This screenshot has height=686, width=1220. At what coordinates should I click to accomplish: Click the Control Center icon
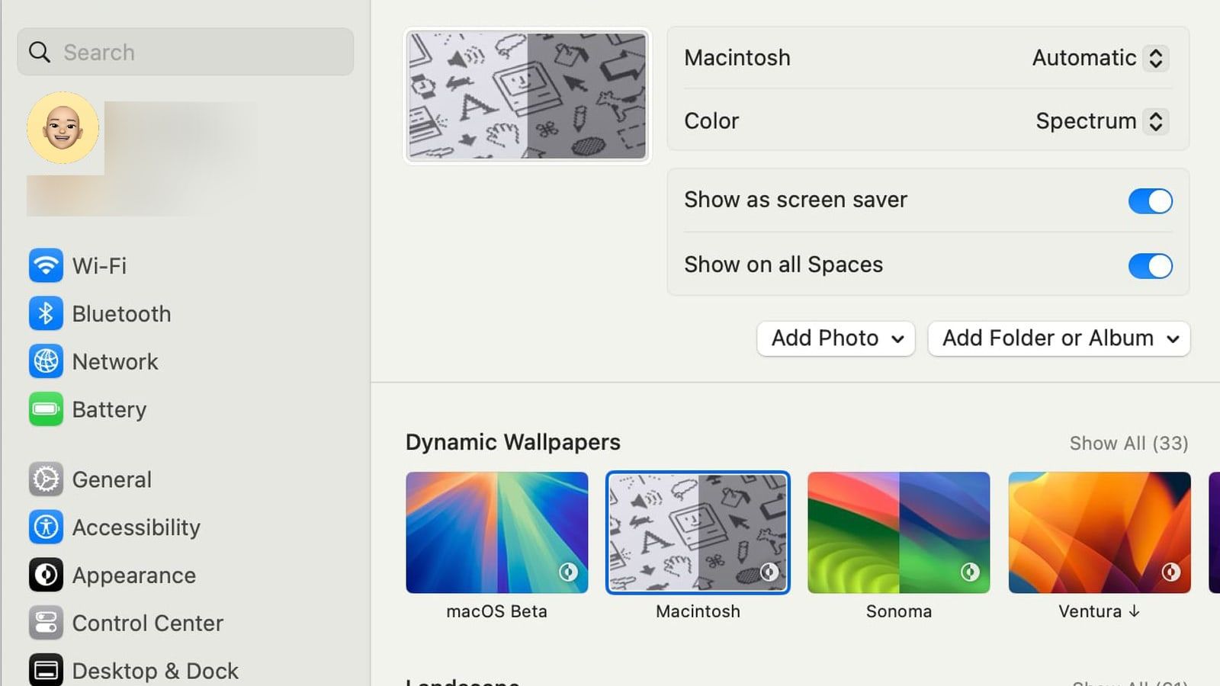[x=46, y=623]
